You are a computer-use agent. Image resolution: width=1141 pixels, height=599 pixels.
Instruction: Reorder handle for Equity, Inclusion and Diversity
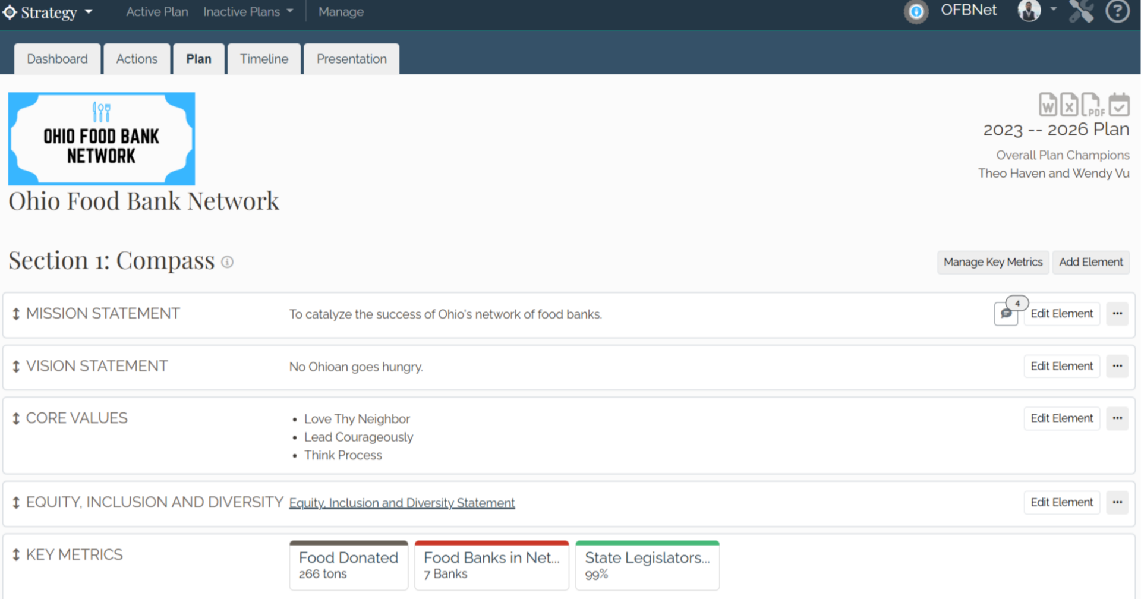coord(16,503)
